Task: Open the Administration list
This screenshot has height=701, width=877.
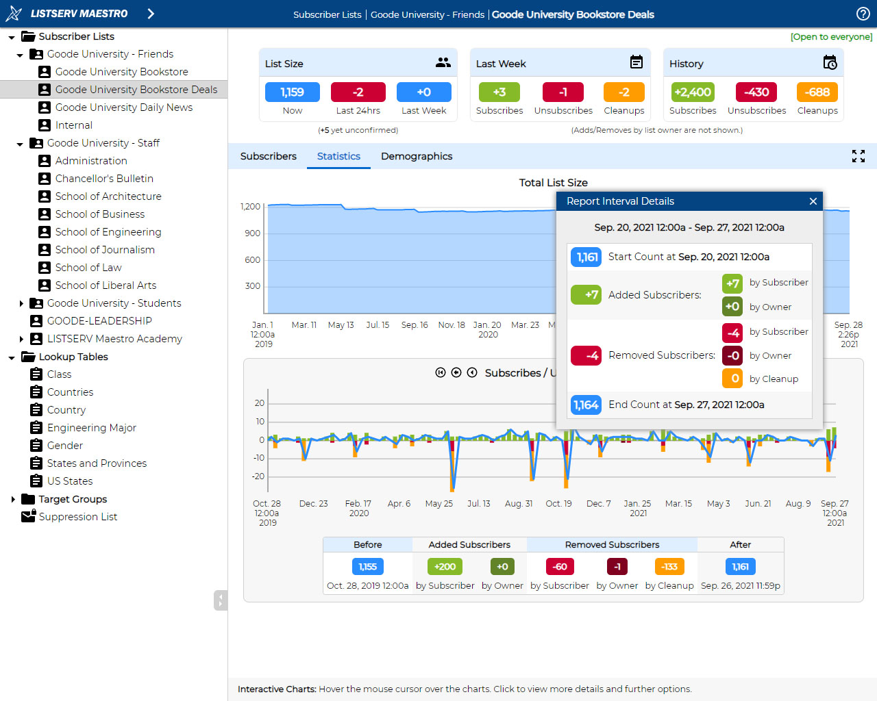Action: tap(91, 161)
